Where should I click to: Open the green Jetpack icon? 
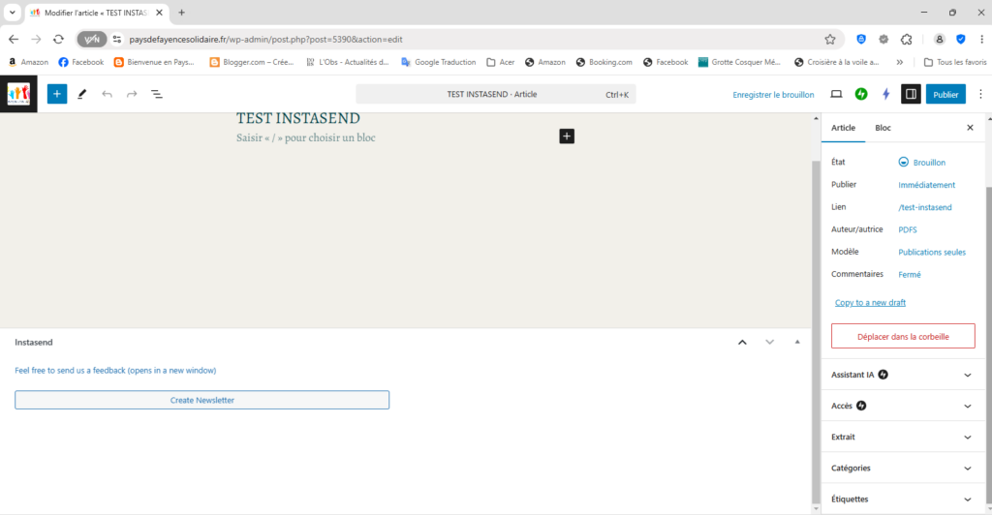[x=861, y=94]
